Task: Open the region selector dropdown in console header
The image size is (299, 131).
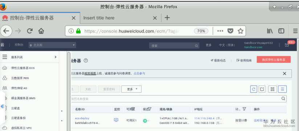Action: [x=53, y=45]
